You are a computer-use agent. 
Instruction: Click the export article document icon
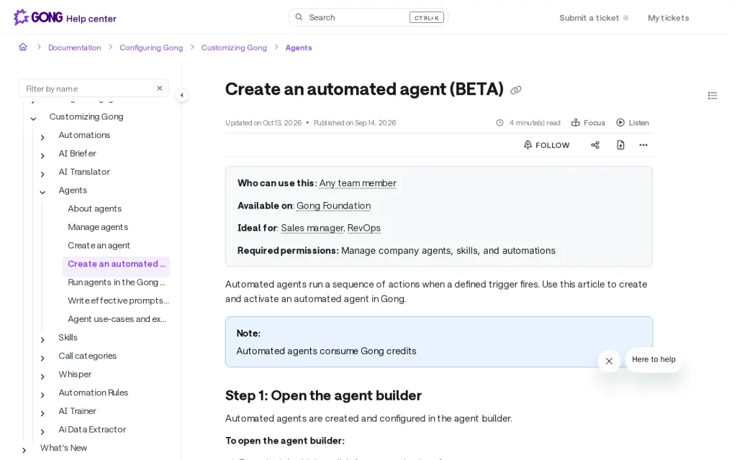(620, 145)
